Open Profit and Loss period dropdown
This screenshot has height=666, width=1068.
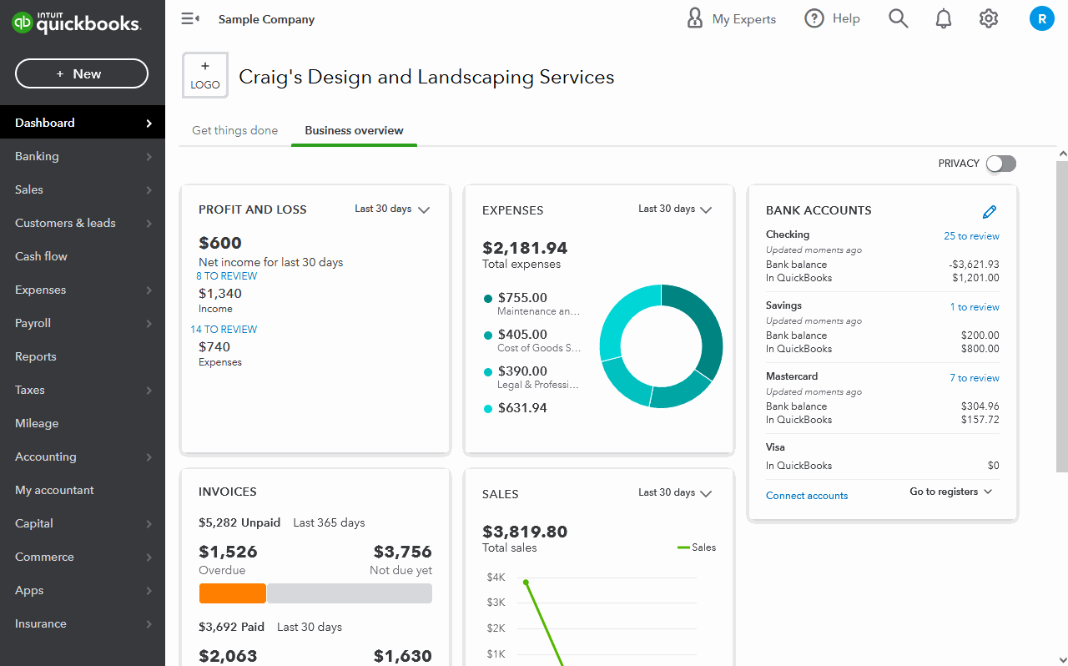point(392,209)
